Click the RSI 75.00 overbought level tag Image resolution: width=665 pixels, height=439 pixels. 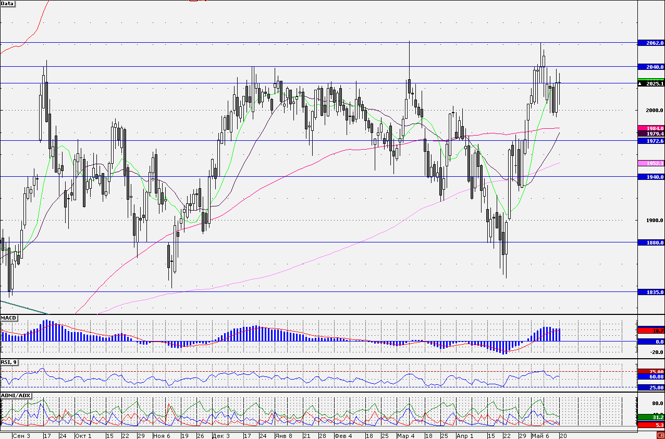(x=651, y=371)
